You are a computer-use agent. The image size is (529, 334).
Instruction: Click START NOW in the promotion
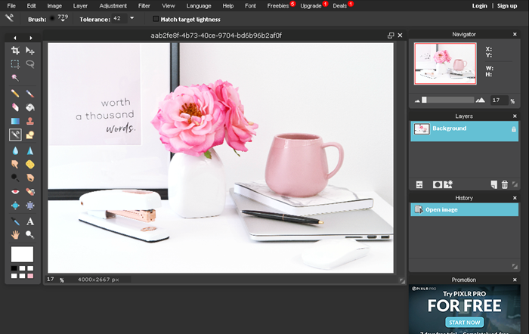(x=465, y=322)
